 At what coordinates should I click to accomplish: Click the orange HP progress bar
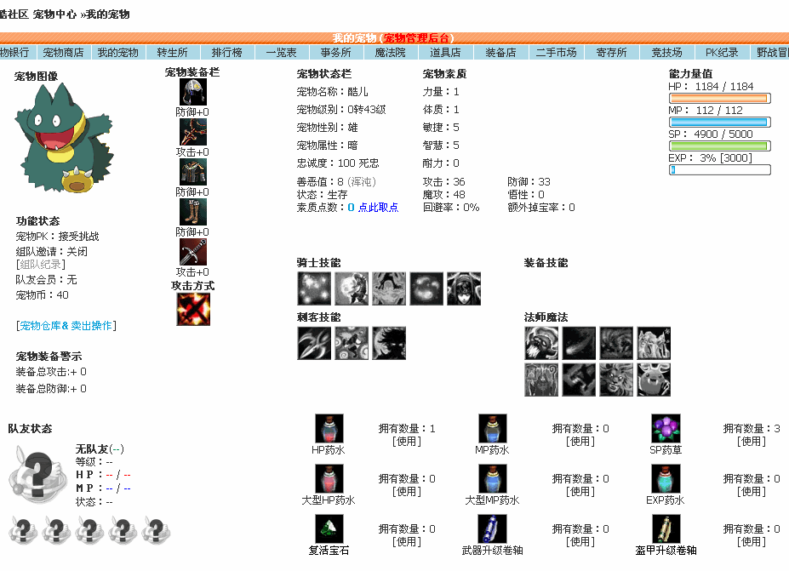(x=720, y=98)
